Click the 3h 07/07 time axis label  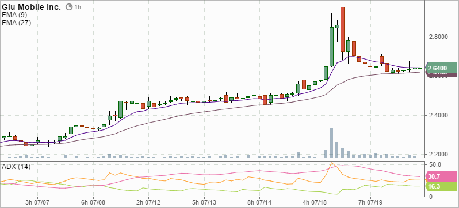pyautogui.click(x=38, y=202)
